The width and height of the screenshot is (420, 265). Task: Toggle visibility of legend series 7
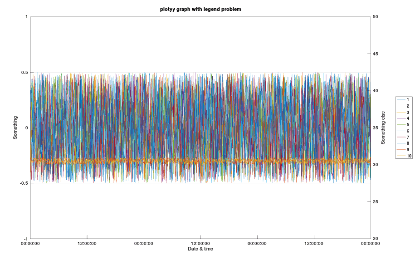401,136
